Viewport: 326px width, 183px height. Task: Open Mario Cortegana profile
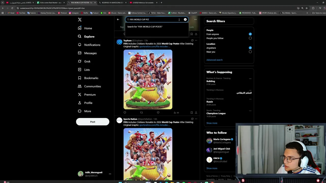pyautogui.click(x=222, y=139)
